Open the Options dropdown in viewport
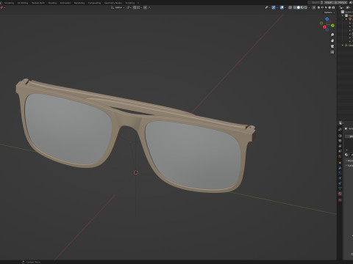The width and height of the screenshot is (353, 264). [x=329, y=12]
